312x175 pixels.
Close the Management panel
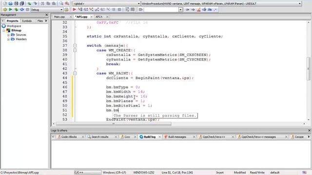(47, 15)
